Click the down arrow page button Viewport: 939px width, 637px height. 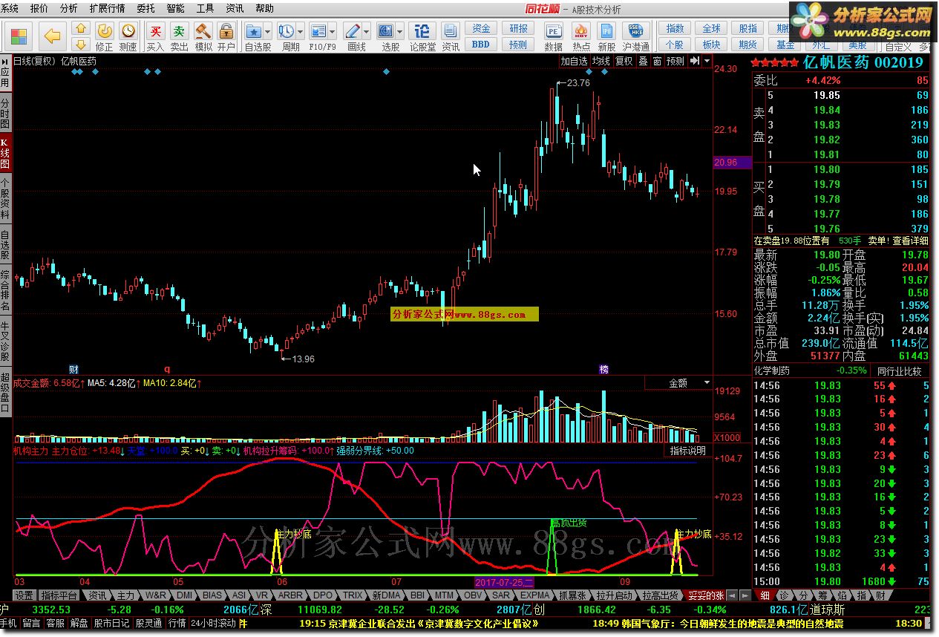pos(81,45)
